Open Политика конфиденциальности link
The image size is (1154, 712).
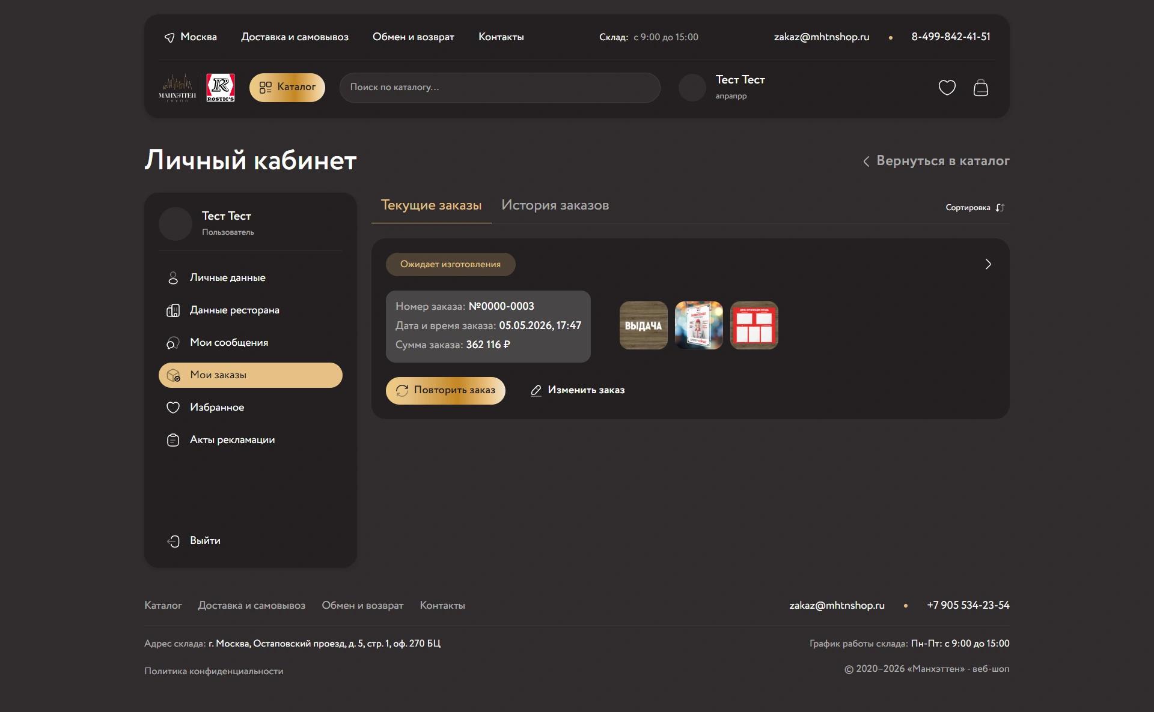point(214,671)
